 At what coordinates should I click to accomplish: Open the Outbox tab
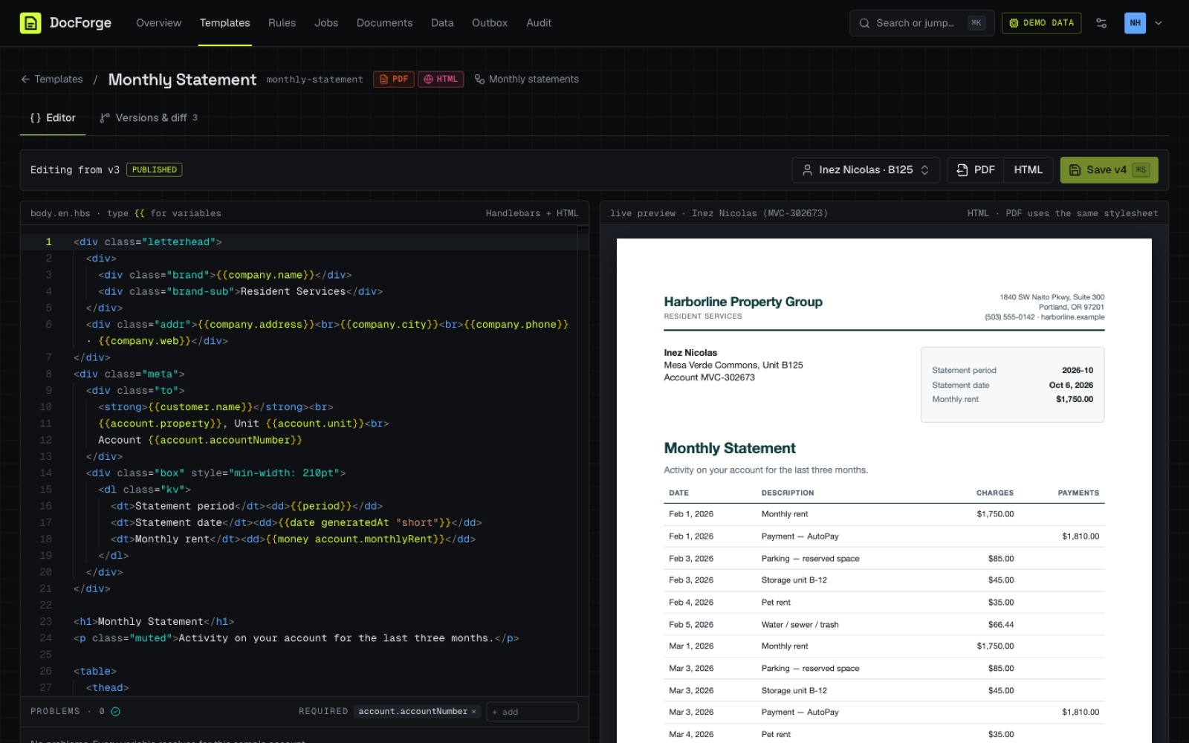point(490,23)
